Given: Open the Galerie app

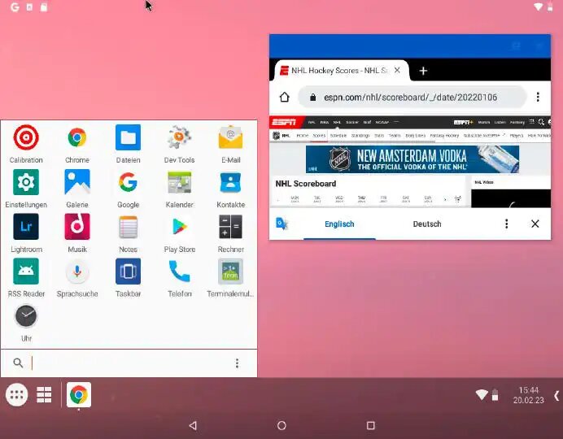Looking at the screenshot, I should [x=77, y=189].
